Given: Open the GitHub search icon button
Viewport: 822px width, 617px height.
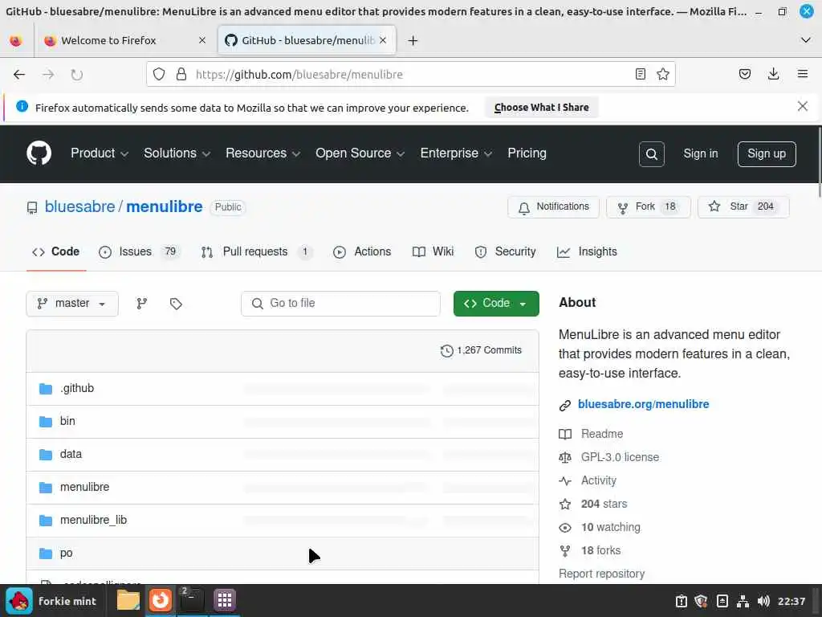Looking at the screenshot, I should tap(651, 153).
